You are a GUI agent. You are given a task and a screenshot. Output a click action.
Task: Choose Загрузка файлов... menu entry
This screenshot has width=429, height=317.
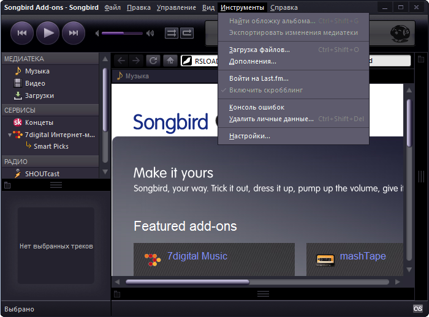(294, 50)
